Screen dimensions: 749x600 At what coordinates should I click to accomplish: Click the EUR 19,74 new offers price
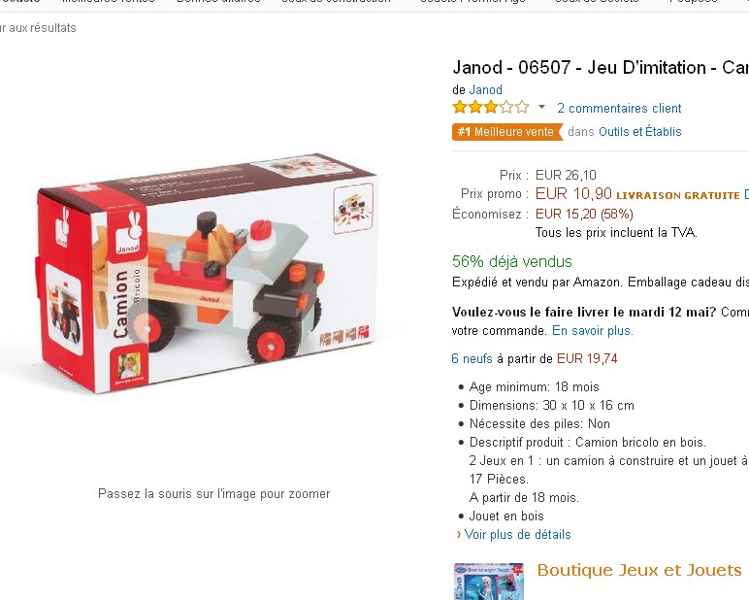(587, 358)
